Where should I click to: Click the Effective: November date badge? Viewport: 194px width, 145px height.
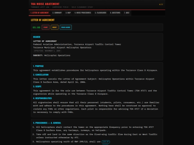coord(47,51)
